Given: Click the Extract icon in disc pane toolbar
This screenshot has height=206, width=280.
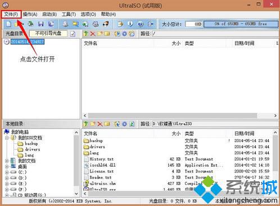Looking at the screenshot, I should 118,34.
